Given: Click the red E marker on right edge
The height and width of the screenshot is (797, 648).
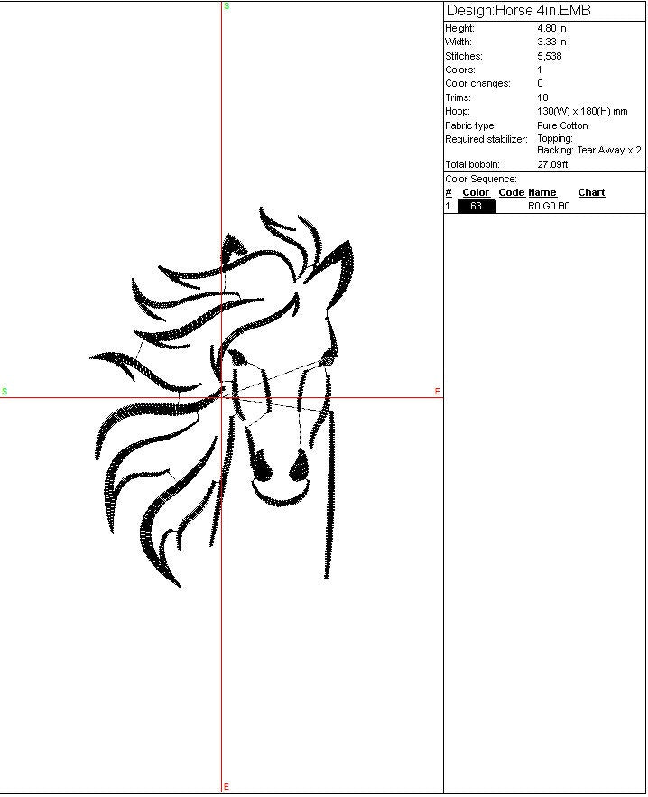Looking at the screenshot, I should pyautogui.click(x=437, y=392).
